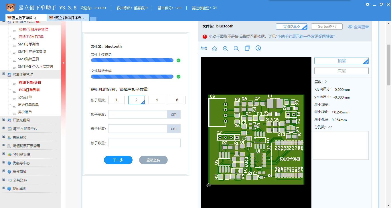The width and height of the screenshot is (391, 208).
Task: Switch to 嘉立创下单首页 tab
Action: click(x=26, y=18)
